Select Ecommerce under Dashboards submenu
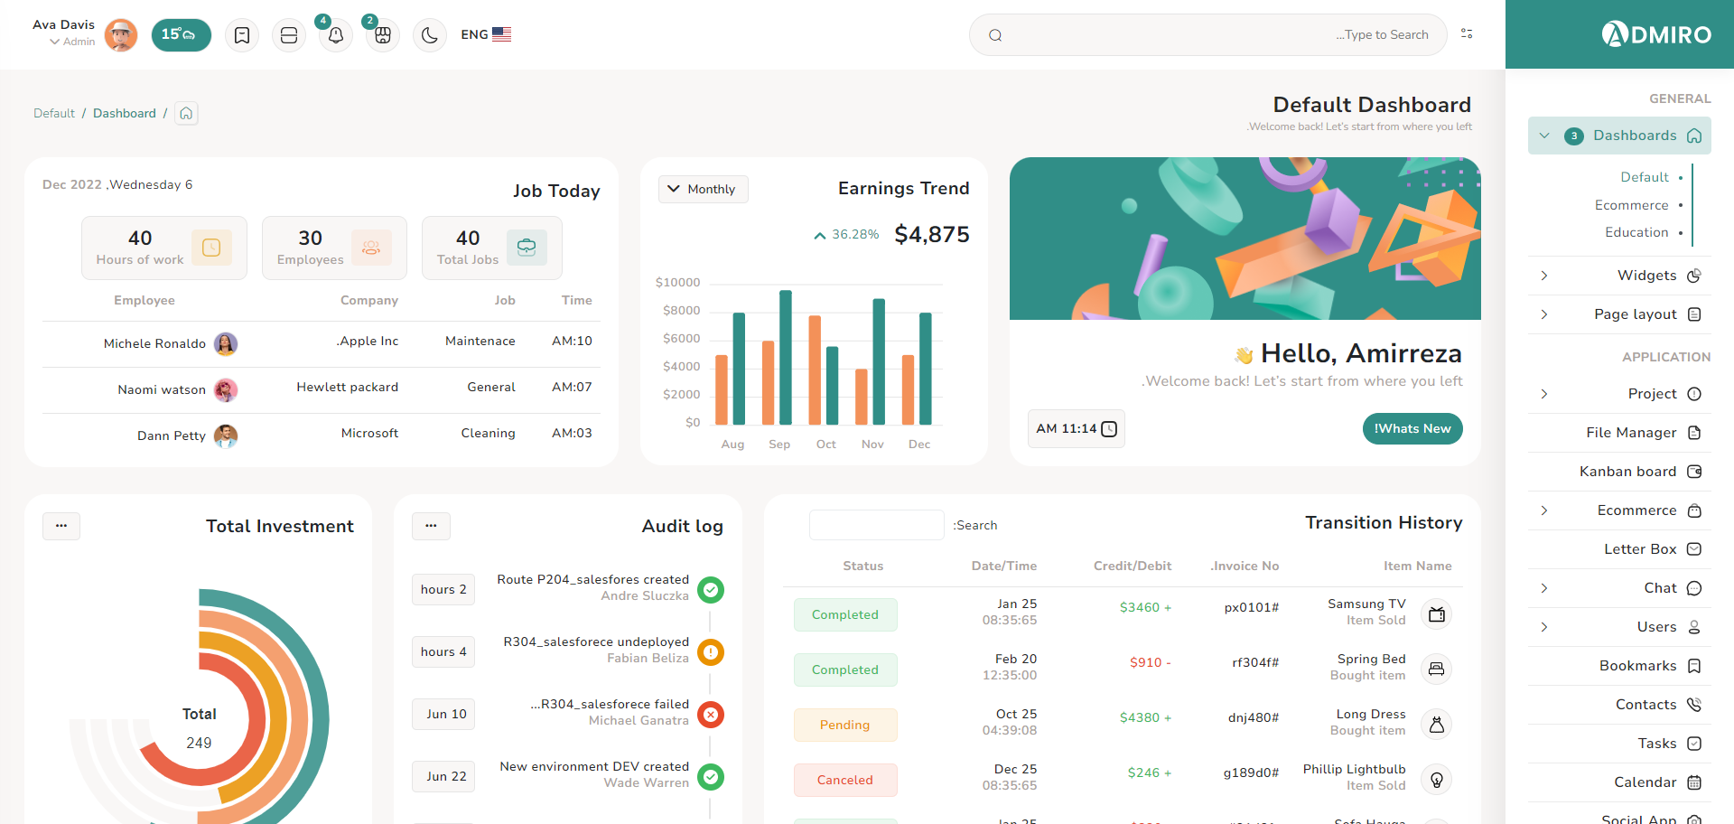 (x=1631, y=205)
